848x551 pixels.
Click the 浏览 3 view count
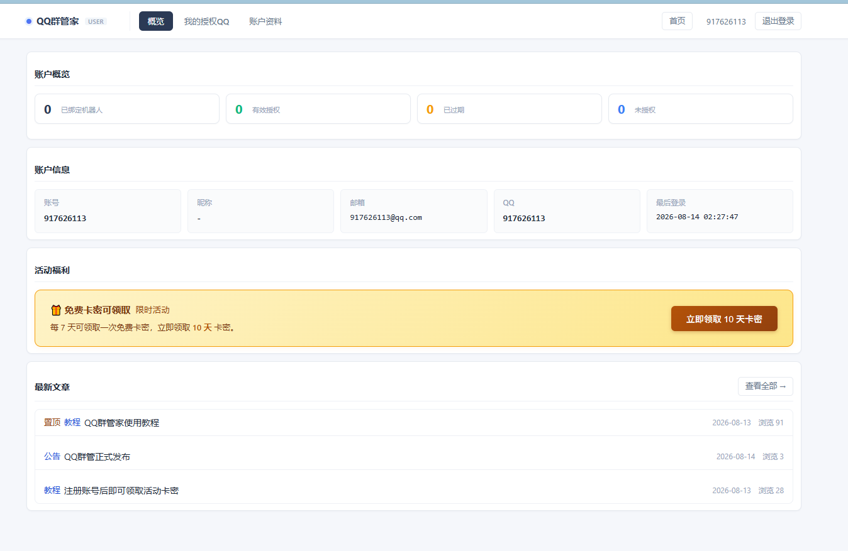(x=773, y=457)
